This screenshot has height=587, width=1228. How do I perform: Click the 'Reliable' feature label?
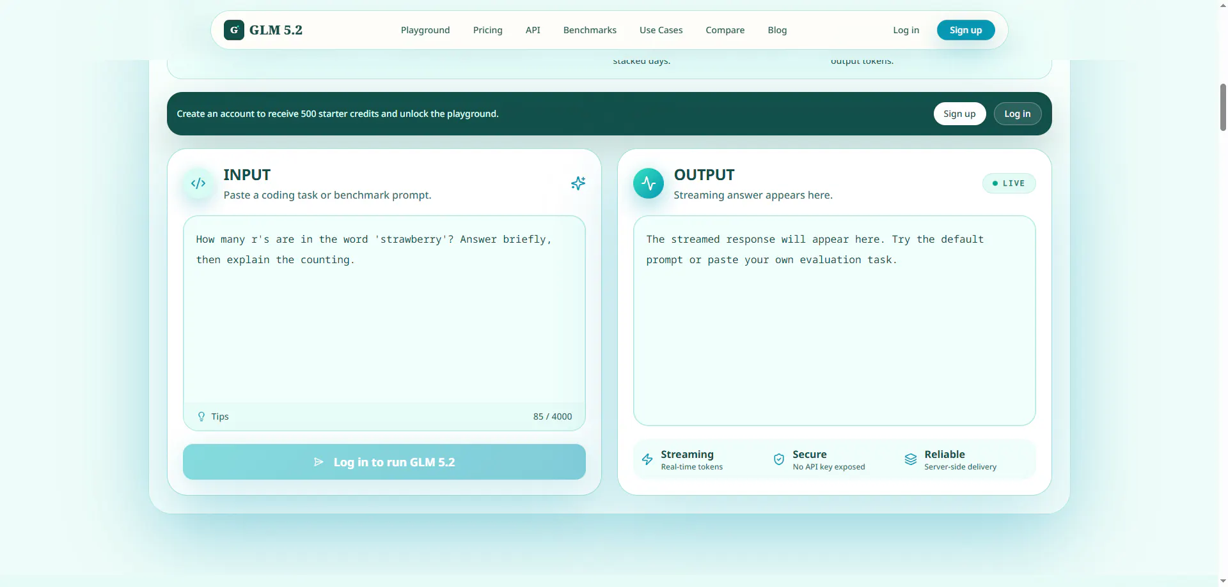(945, 454)
